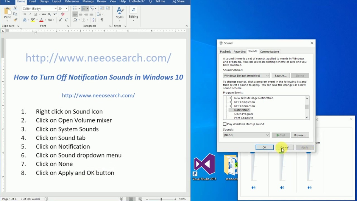Apply the red font color
This screenshot has height=201, width=357.
41,20
